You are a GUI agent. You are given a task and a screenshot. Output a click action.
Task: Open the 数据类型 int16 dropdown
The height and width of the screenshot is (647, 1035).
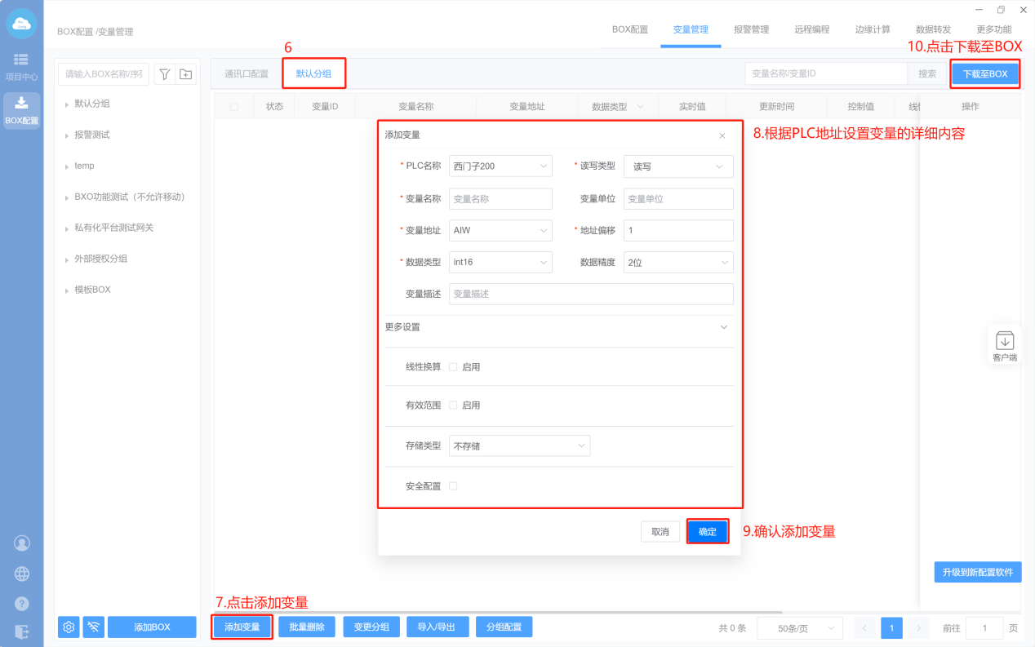(500, 262)
